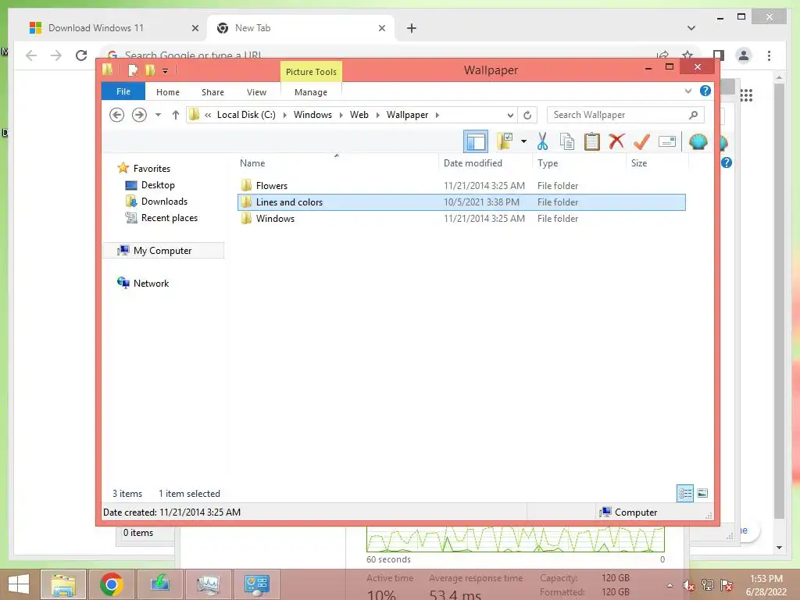Open quick access toolbar customize dropdown
Image resolution: width=800 pixels, height=600 pixels.
coord(166,71)
